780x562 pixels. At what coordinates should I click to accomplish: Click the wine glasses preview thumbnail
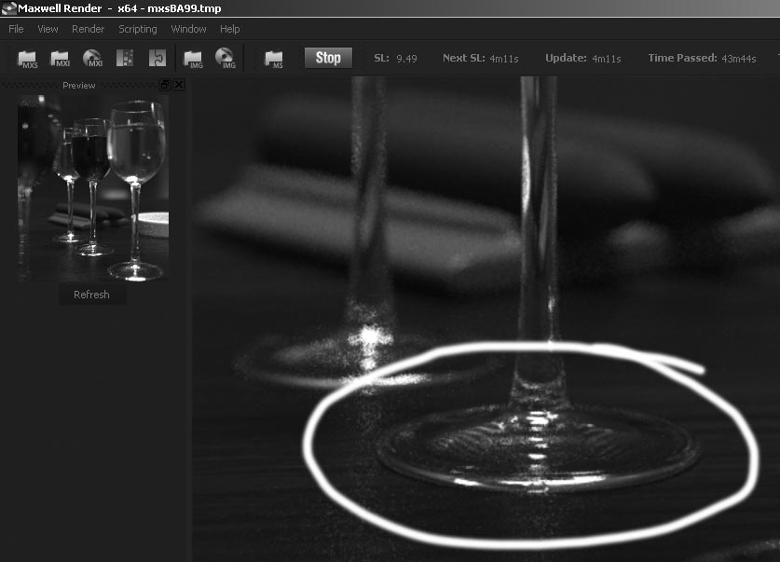pos(93,188)
